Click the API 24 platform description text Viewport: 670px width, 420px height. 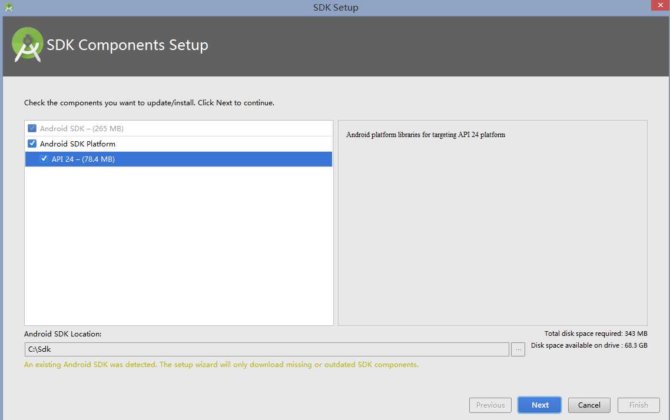pos(426,135)
